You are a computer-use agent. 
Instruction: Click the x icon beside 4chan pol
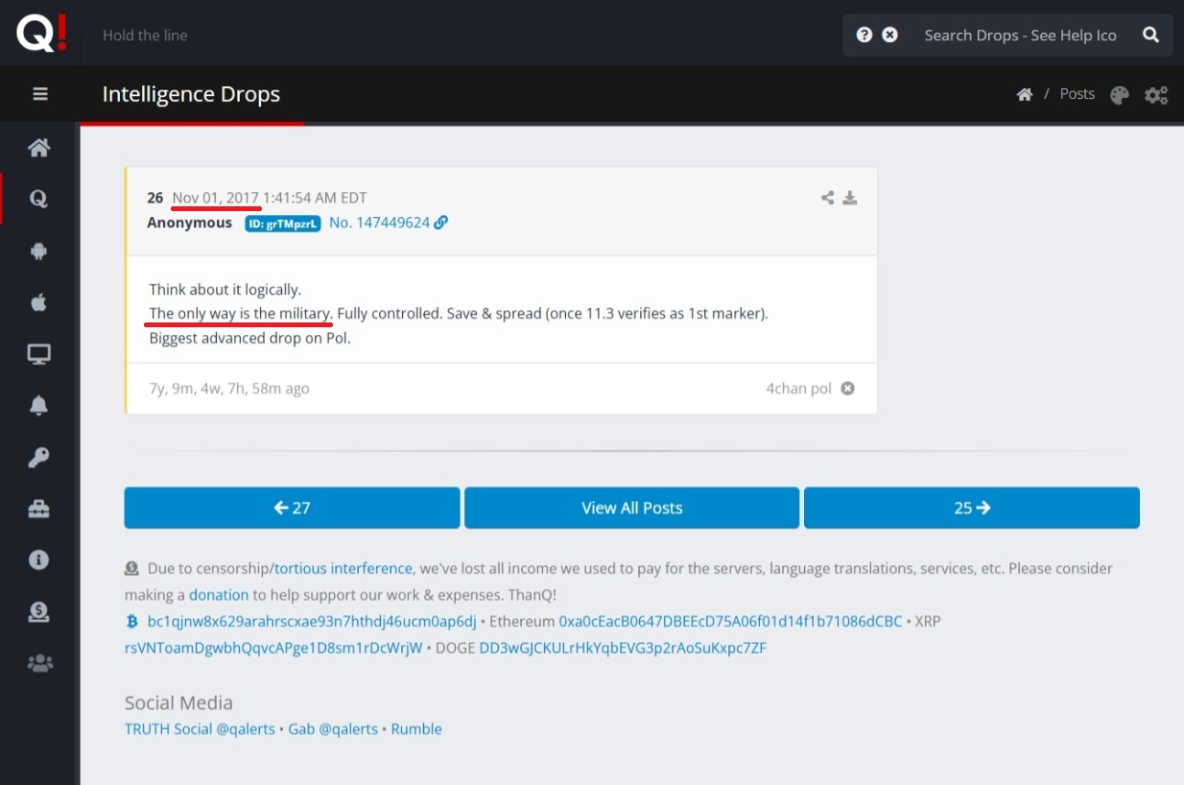click(847, 389)
